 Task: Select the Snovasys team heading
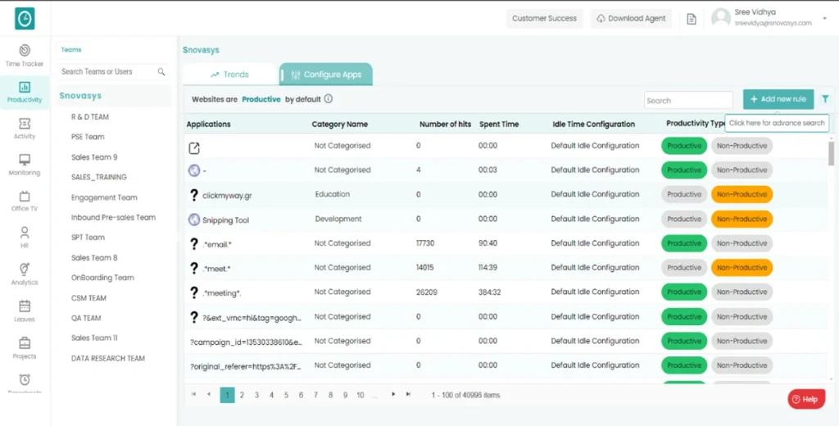coord(80,96)
